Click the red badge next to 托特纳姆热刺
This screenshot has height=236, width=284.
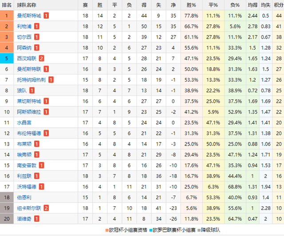tap(51, 79)
